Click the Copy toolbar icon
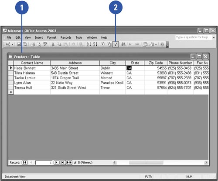This screenshot has width=218, height=181. pos(59,44)
